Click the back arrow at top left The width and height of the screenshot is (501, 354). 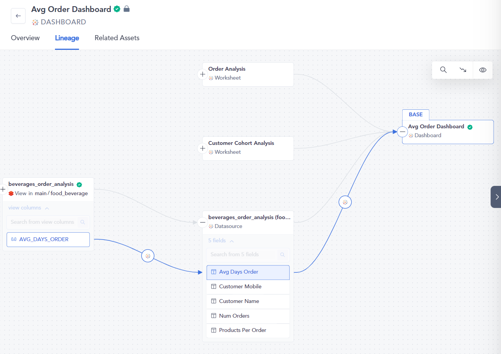click(18, 15)
